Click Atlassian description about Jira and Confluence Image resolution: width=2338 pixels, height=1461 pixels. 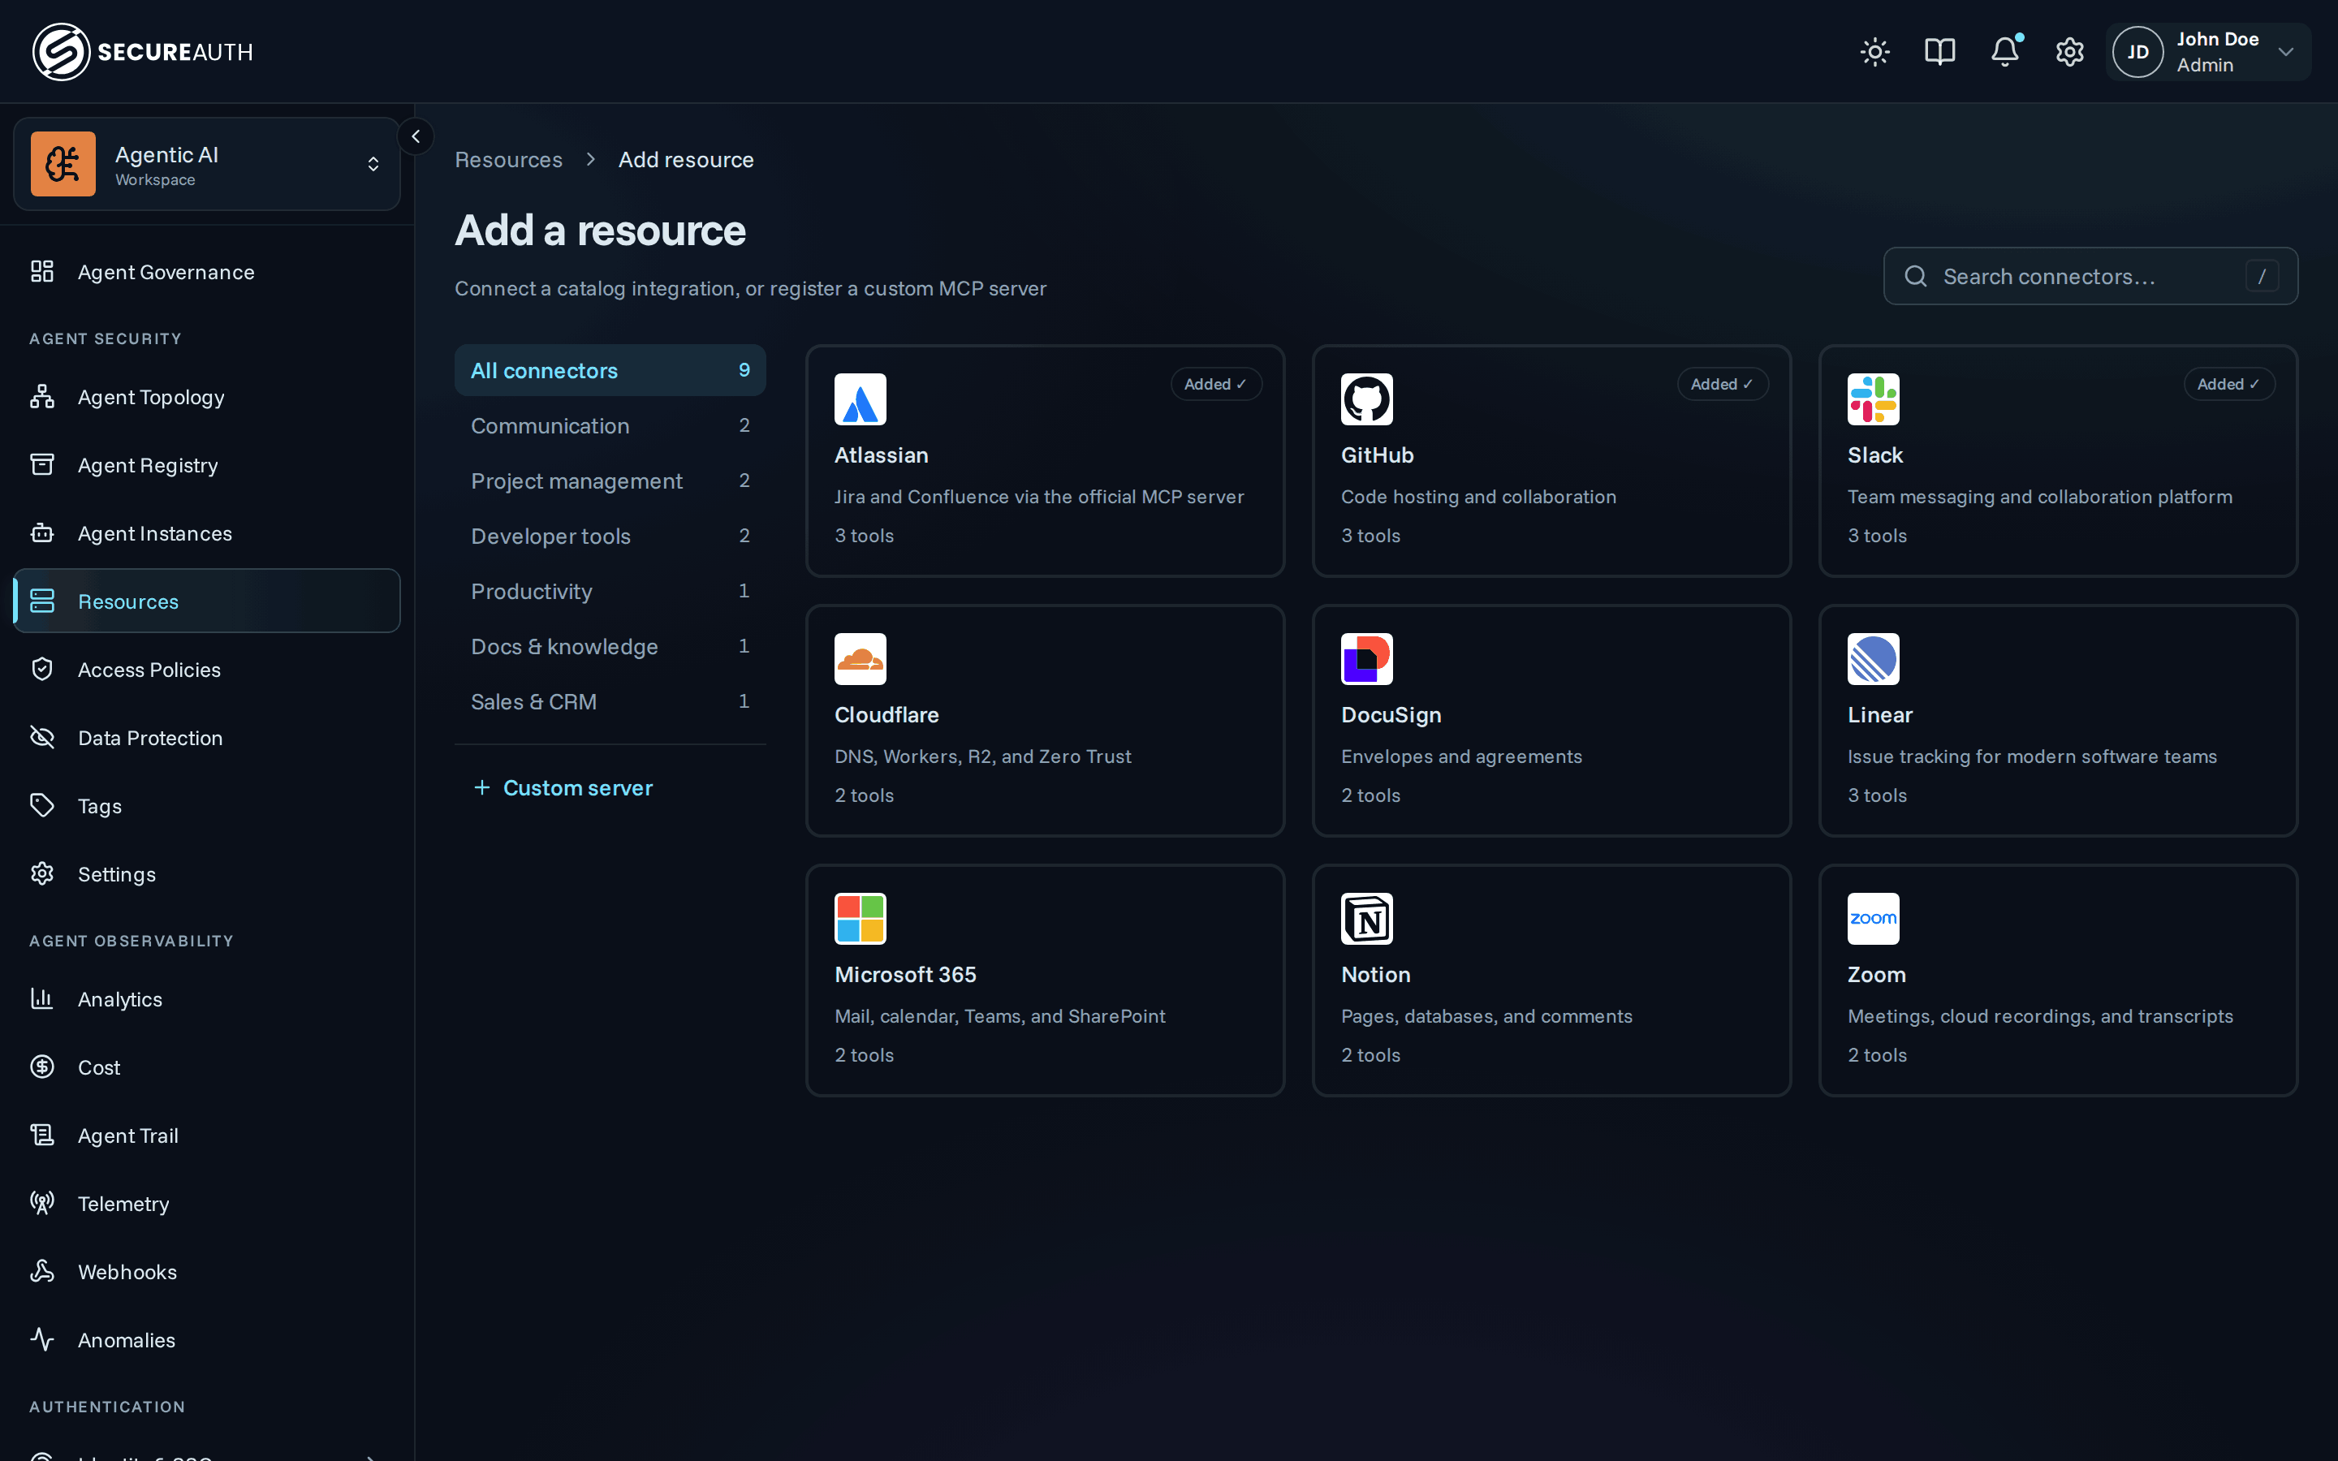tap(1040, 497)
